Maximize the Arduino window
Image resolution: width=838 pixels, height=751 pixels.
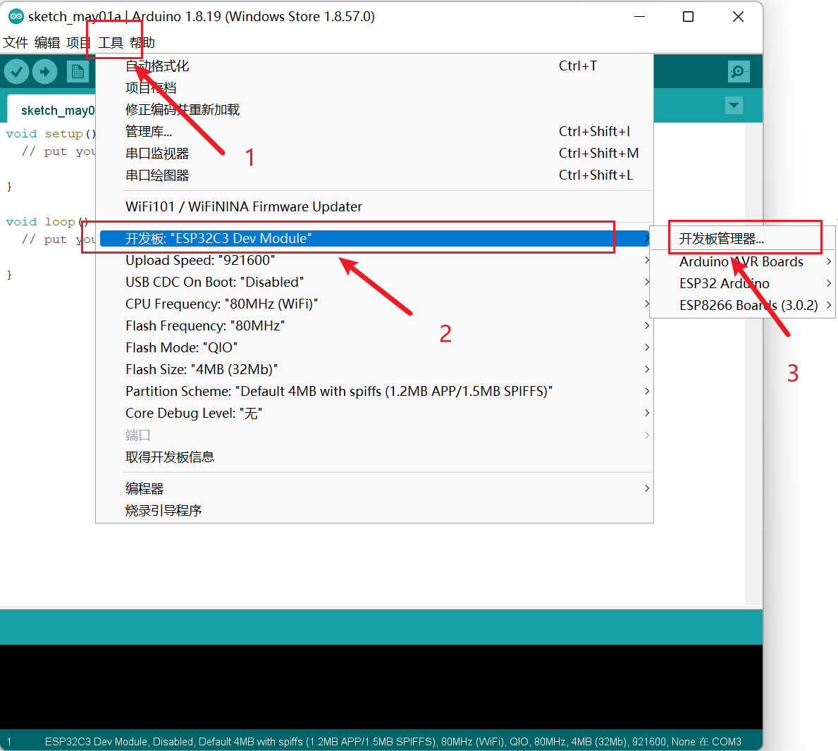[689, 17]
